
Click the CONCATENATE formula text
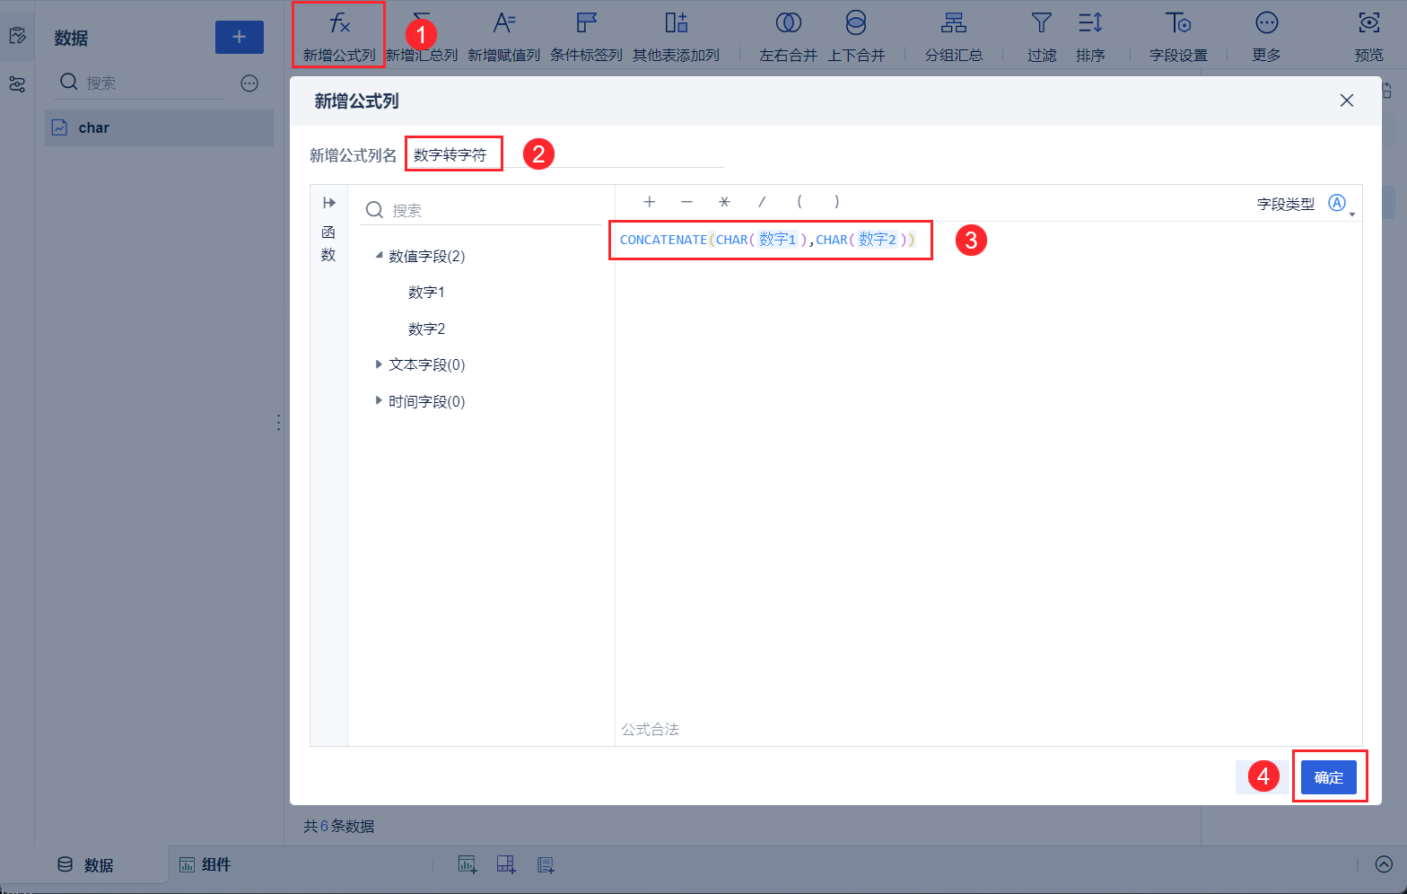pos(663,240)
